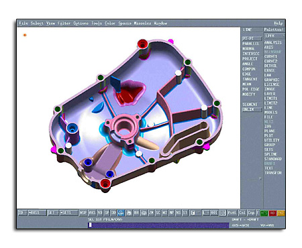This screenshot has width=302, height=248.
Task: Choose the PARALLEL line option
Action: point(250,44)
